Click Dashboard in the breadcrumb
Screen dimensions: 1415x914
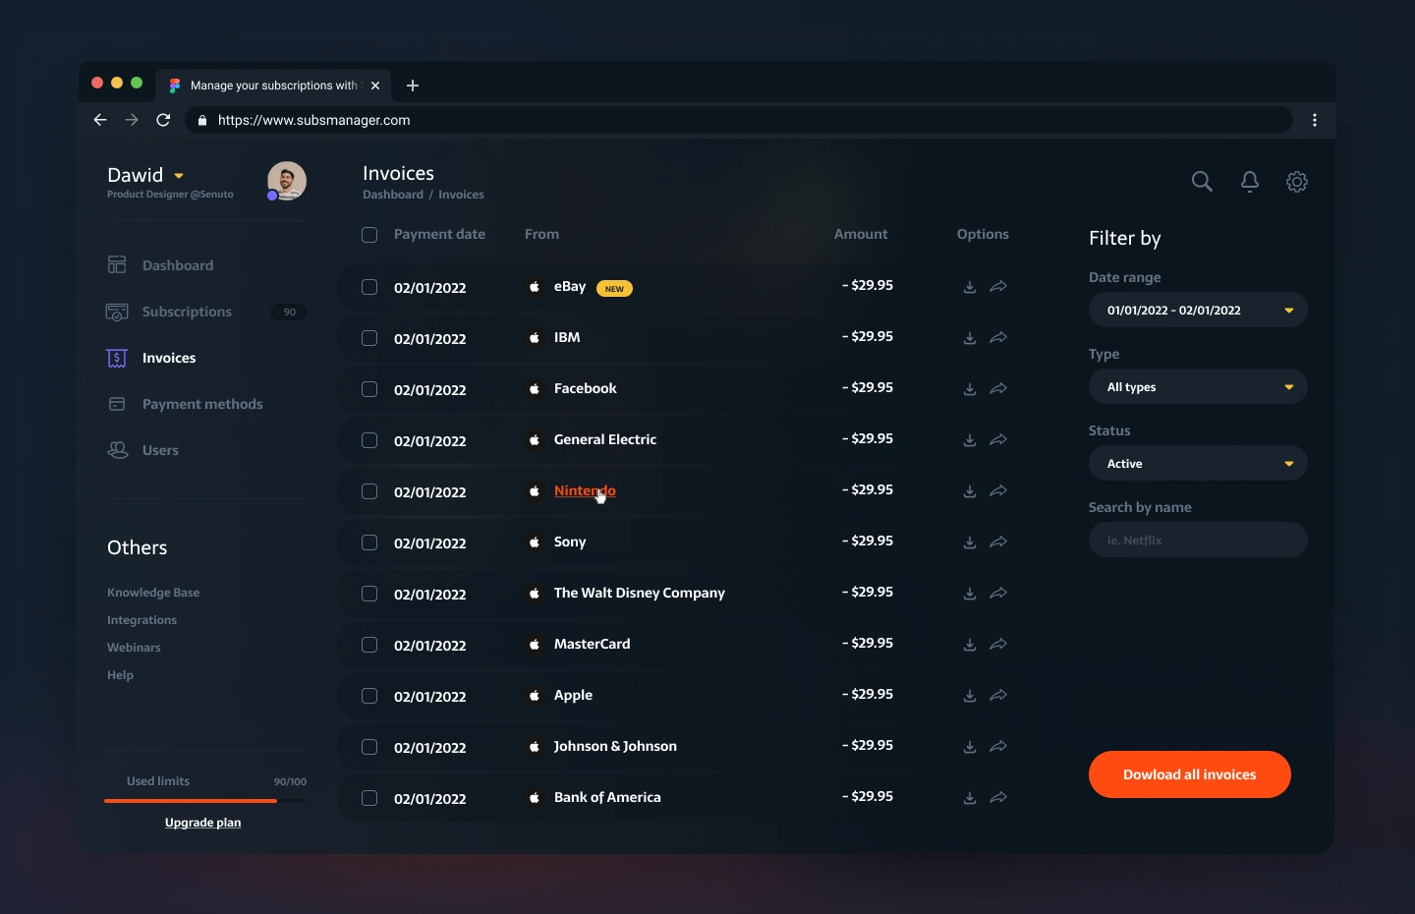click(x=393, y=195)
